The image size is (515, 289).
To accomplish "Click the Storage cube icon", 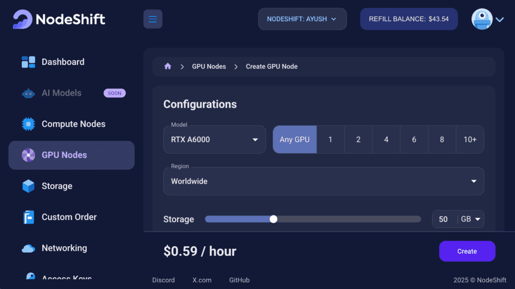I will click(x=28, y=186).
